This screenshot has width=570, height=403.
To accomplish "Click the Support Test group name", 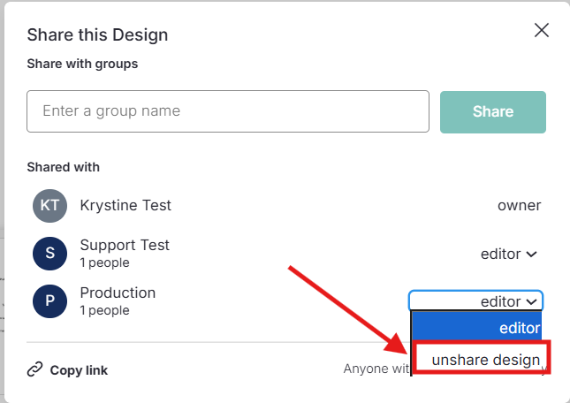I will coord(125,245).
